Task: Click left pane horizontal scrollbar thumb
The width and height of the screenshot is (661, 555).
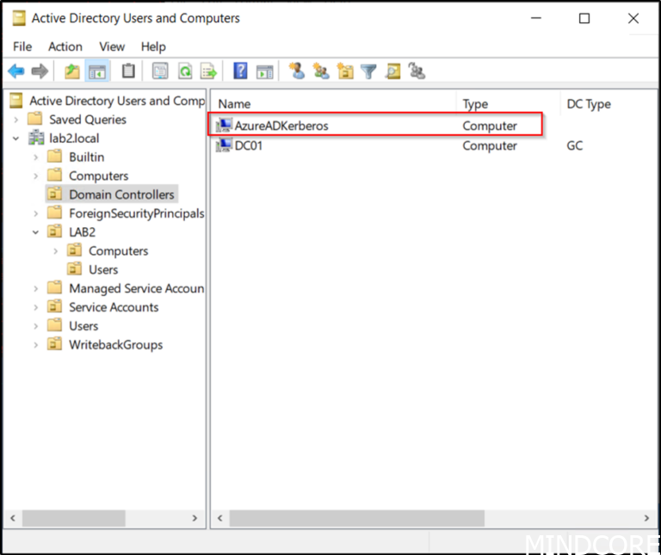Action: point(74,518)
